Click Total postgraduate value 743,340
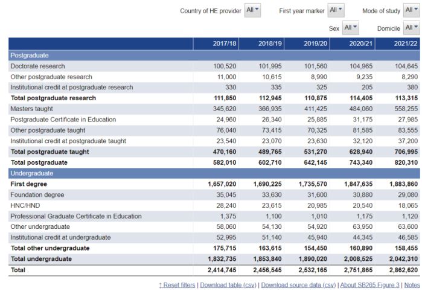Image resolution: width=422 pixels, height=291 pixels. pos(361,162)
